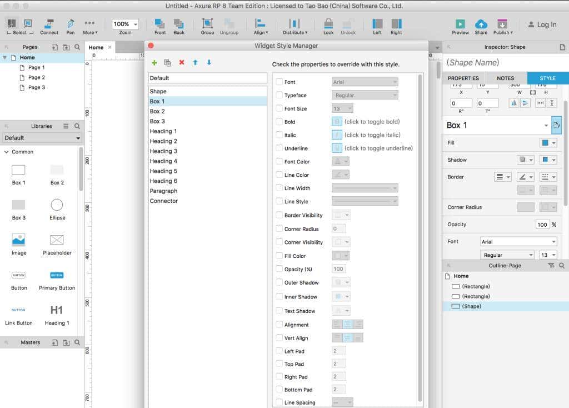Open the Zoom 100% dropdown
The height and width of the screenshot is (408, 569).
pos(125,24)
